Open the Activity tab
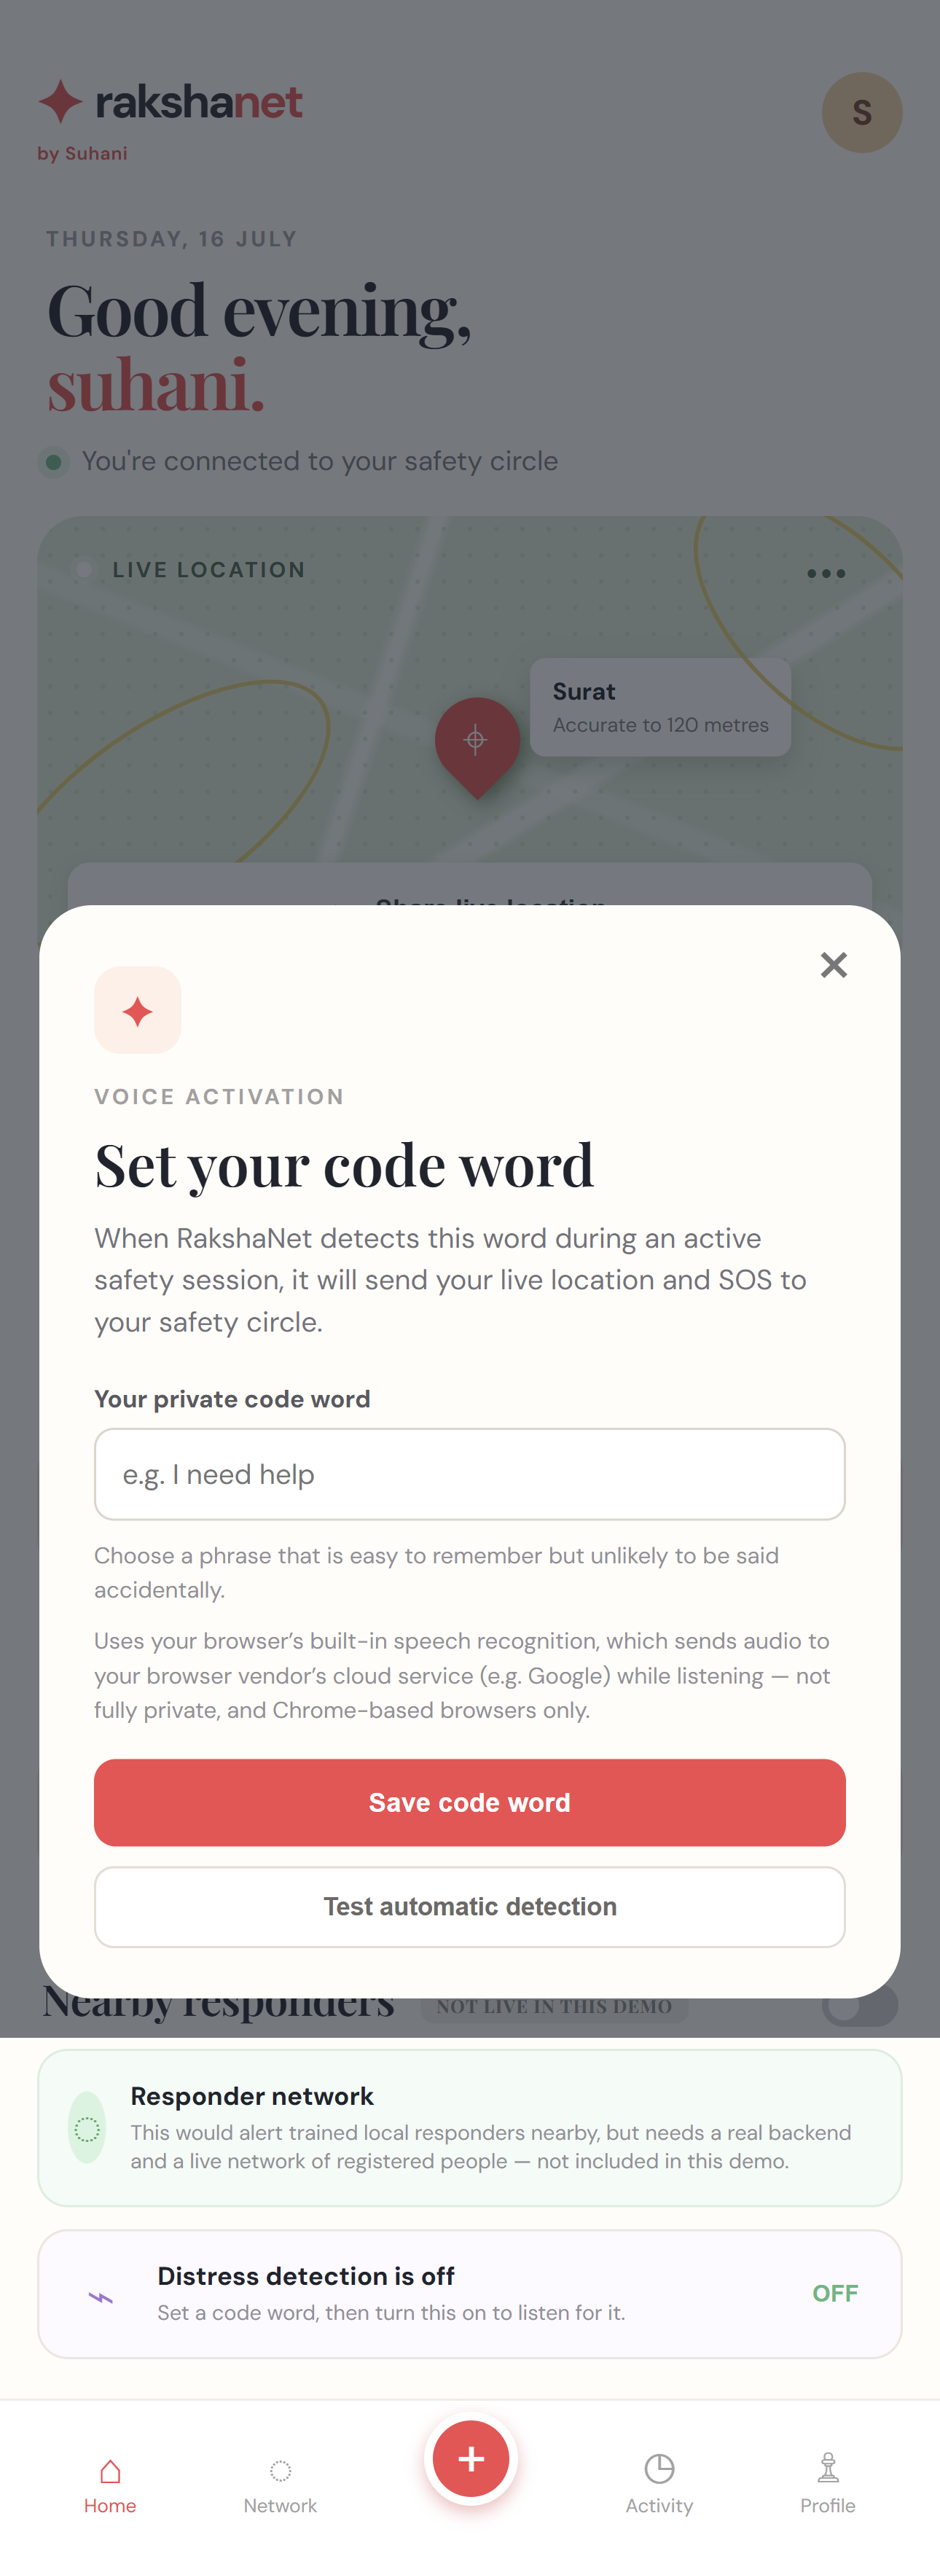Image resolution: width=940 pixels, height=2556 pixels. pyautogui.click(x=659, y=2485)
